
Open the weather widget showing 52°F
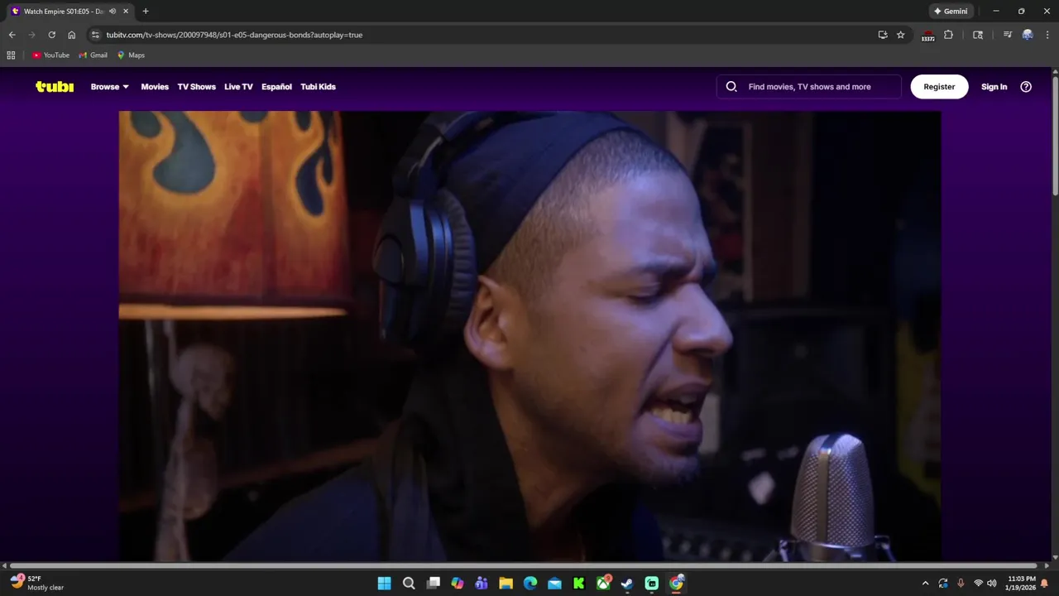tap(37, 583)
